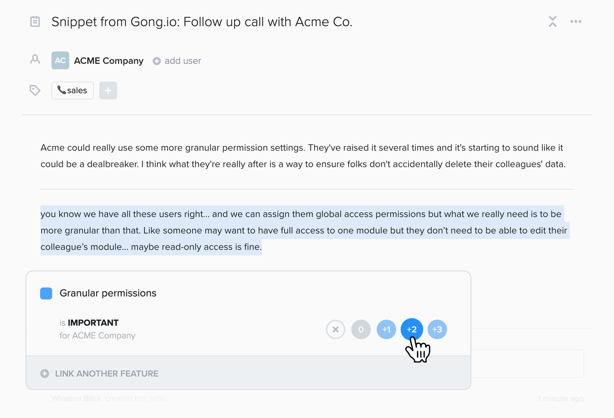This screenshot has width=614, height=418.
Task: Select the sales tag chip
Action: pyautogui.click(x=72, y=90)
